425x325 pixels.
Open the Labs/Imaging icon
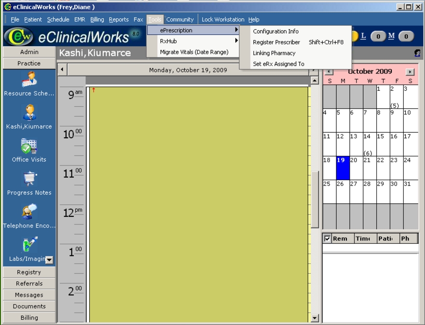coord(30,244)
